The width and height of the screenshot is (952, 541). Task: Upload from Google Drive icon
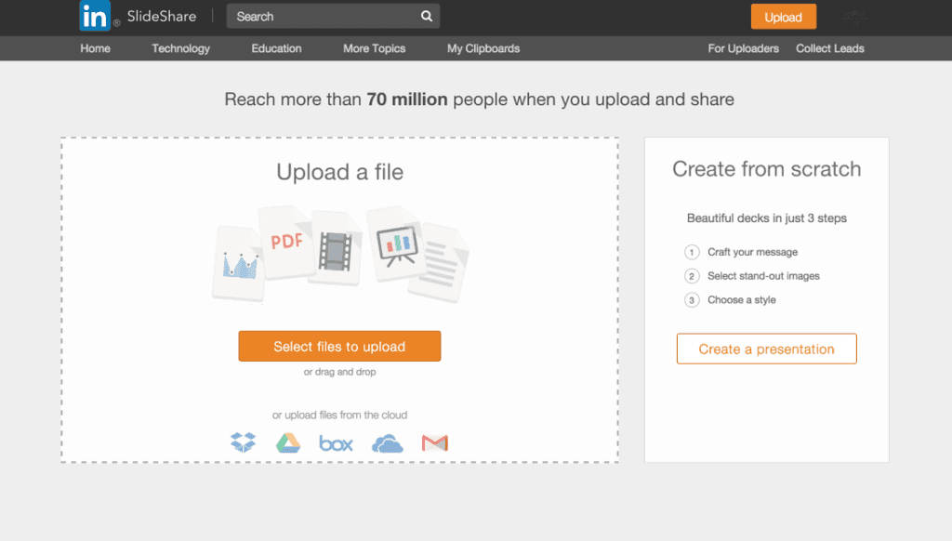tap(288, 443)
